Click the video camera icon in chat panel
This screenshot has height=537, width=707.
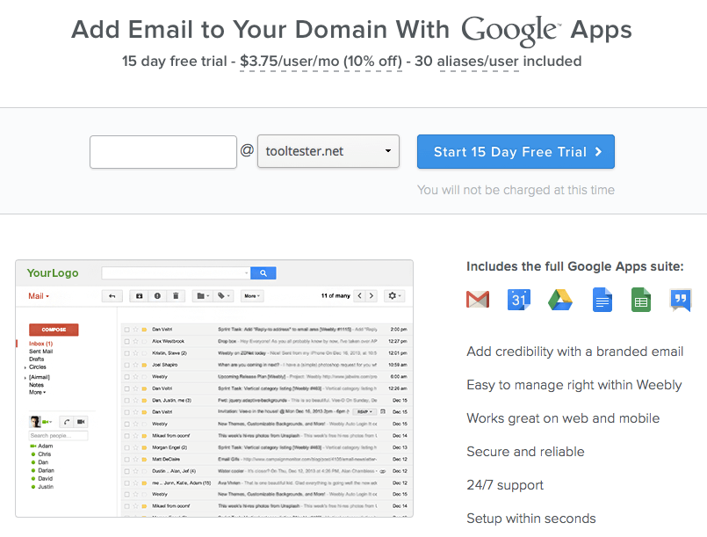[x=81, y=422]
